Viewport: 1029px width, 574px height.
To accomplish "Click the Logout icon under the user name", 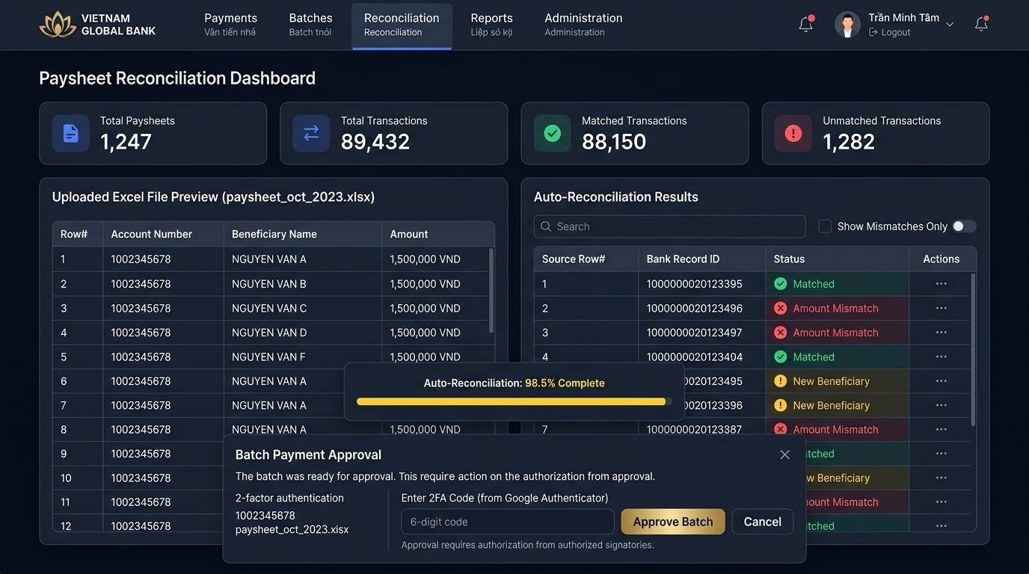I will [x=873, y=33].
